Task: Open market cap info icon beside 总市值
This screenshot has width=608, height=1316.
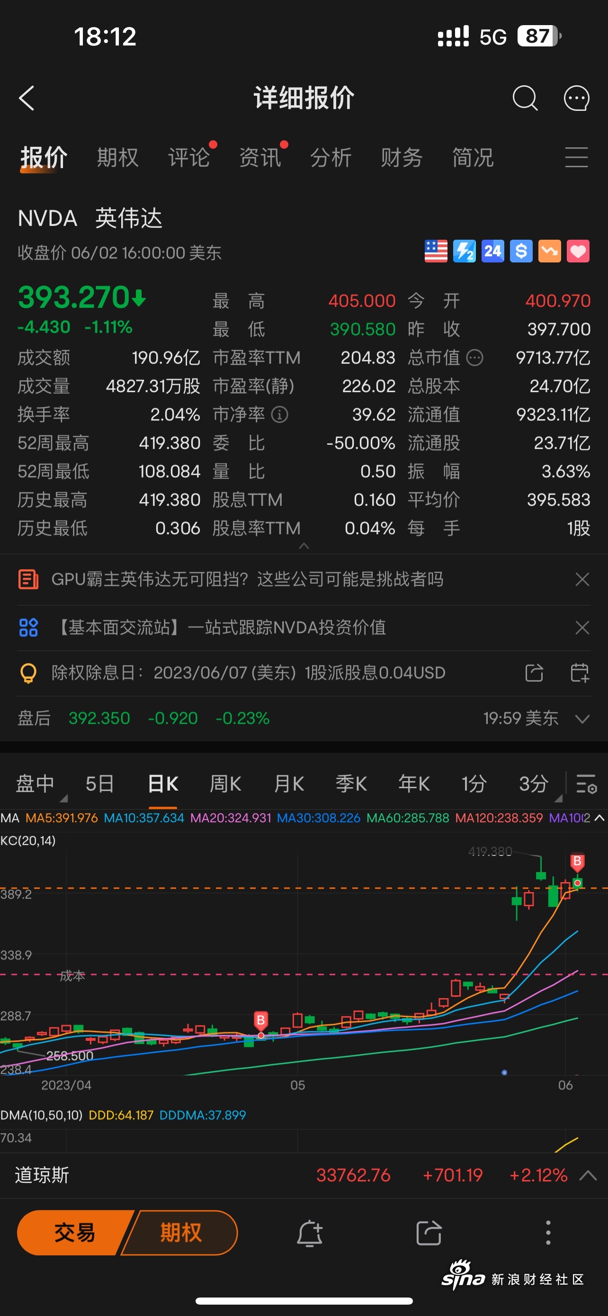Action: [x=475, y=358]
